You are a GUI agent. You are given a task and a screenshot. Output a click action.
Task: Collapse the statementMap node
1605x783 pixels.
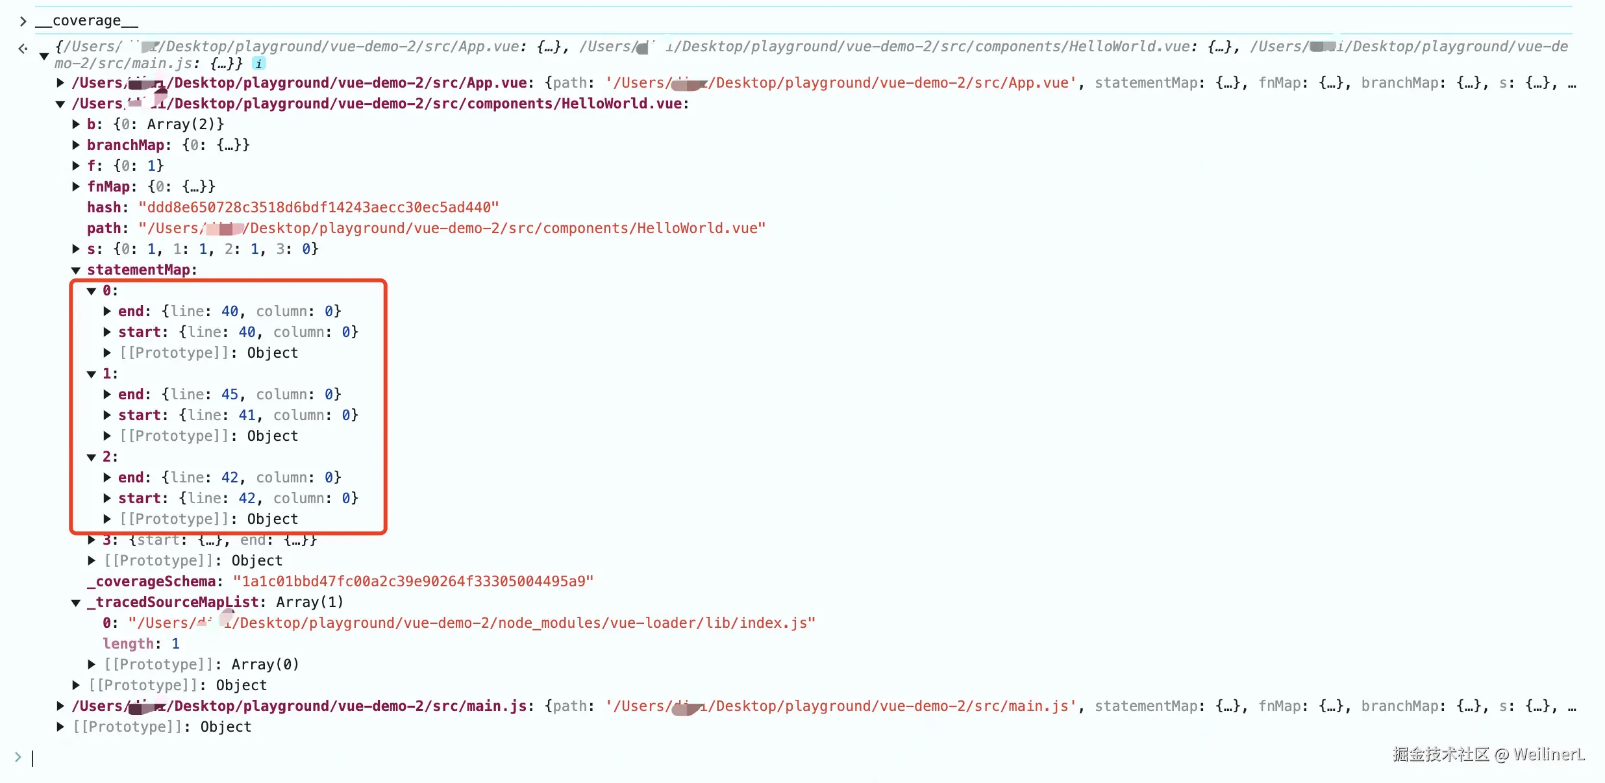click(x=76, y=270)
